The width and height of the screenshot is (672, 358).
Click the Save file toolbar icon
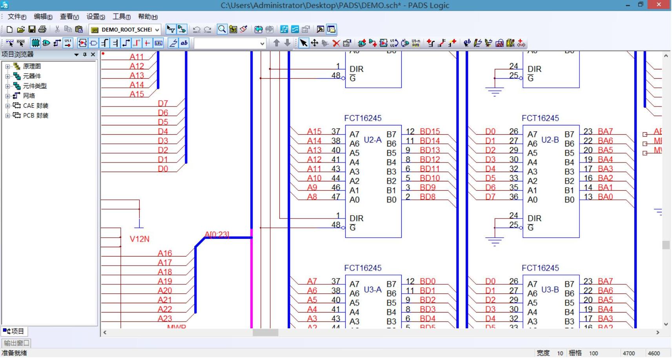pos(32,29)
